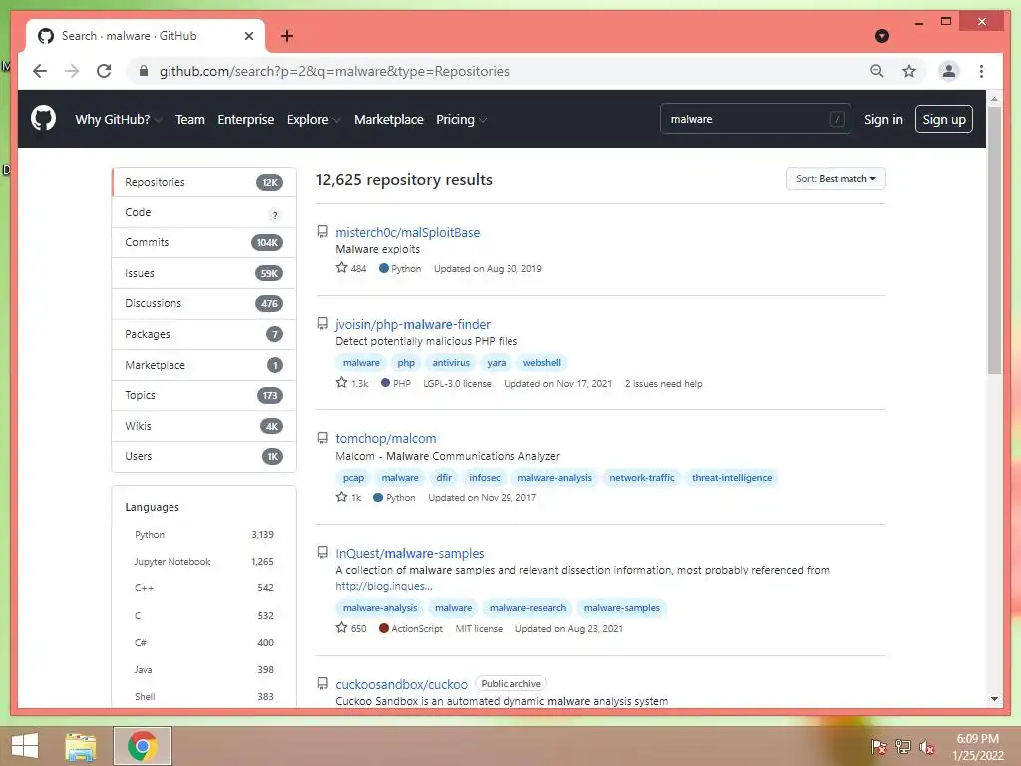1021x766 pixels.
Task: Open jvoisin/php-malware-finder repository
Action: 412,324
